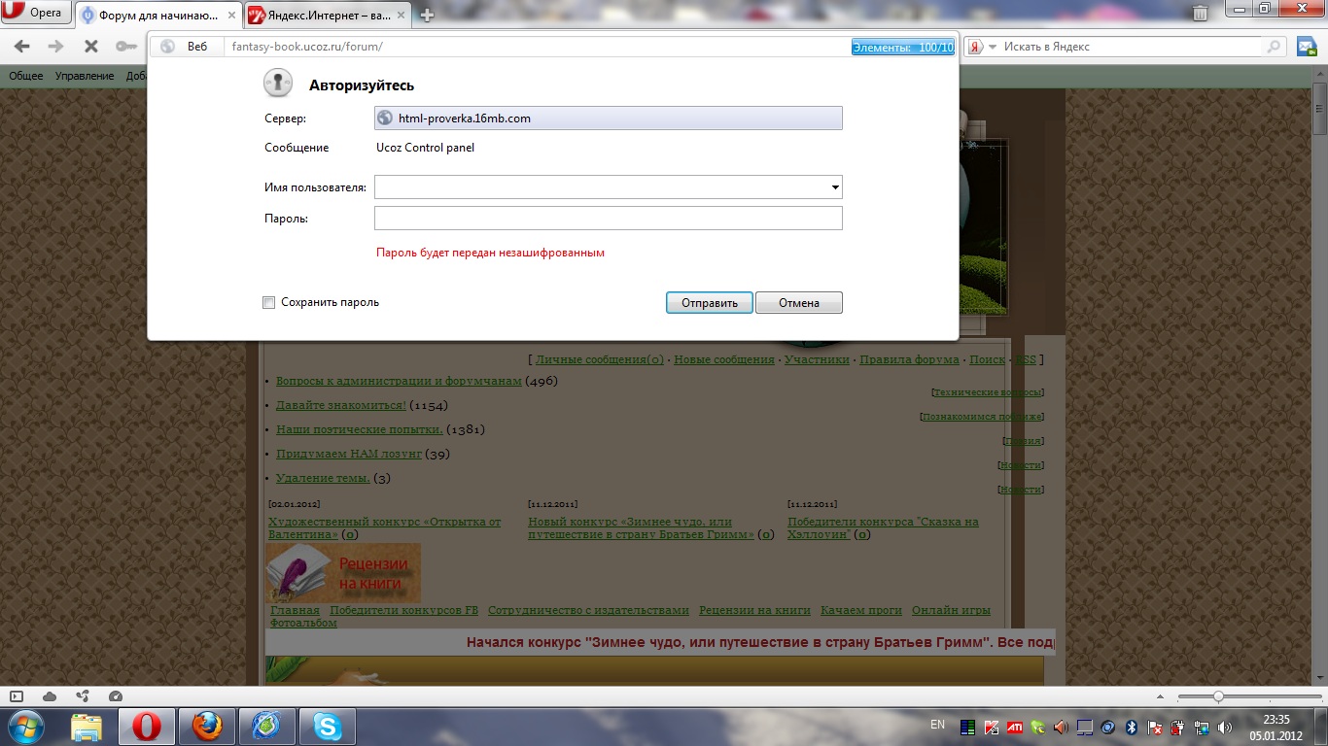Open the Opera main menu
Image resolution: width=1328 pixels, height=746 pixels.
click(36, 14)
